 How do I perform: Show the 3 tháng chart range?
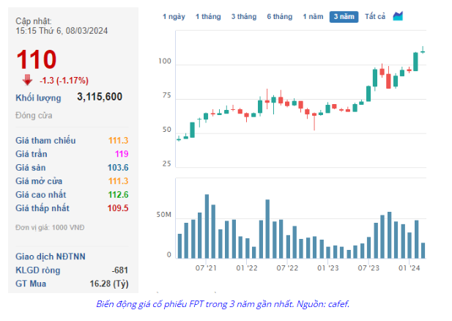243,16
